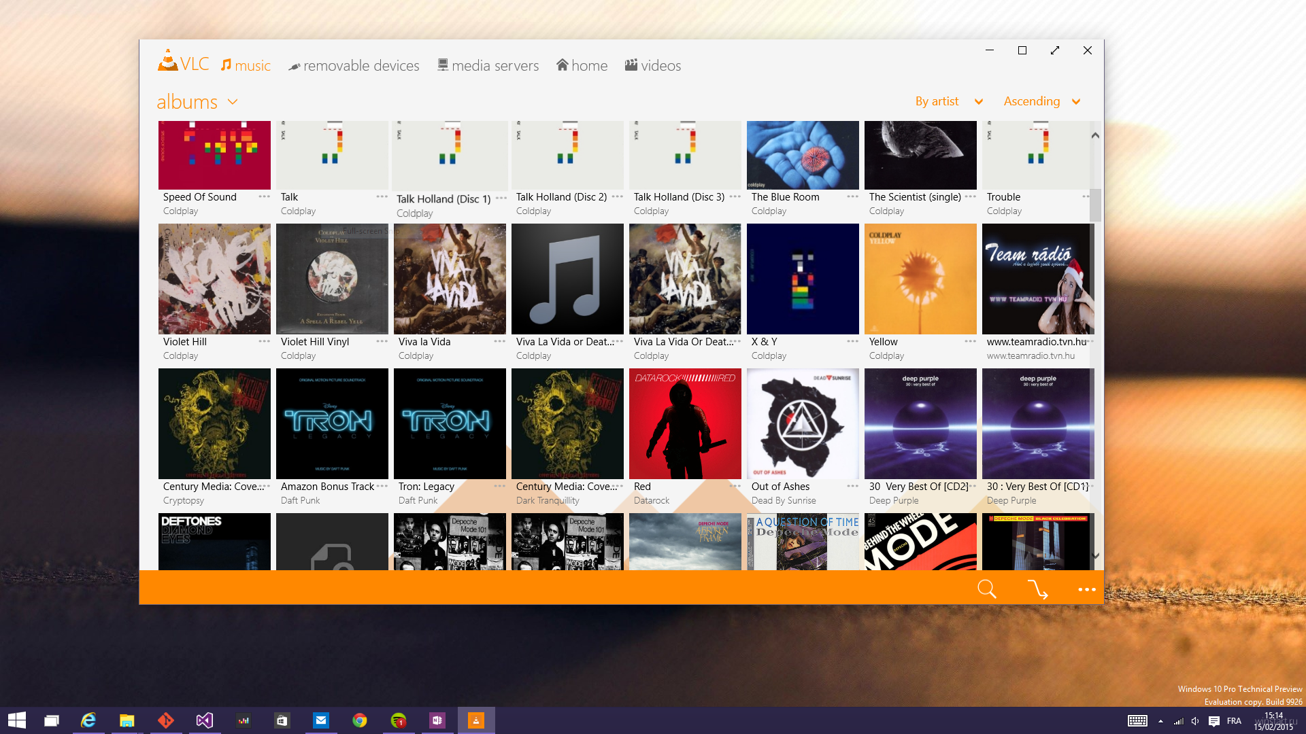
Task: Open ellipsis menu for Violet Hill Vinyl
Action: click(x=382, y=341)
